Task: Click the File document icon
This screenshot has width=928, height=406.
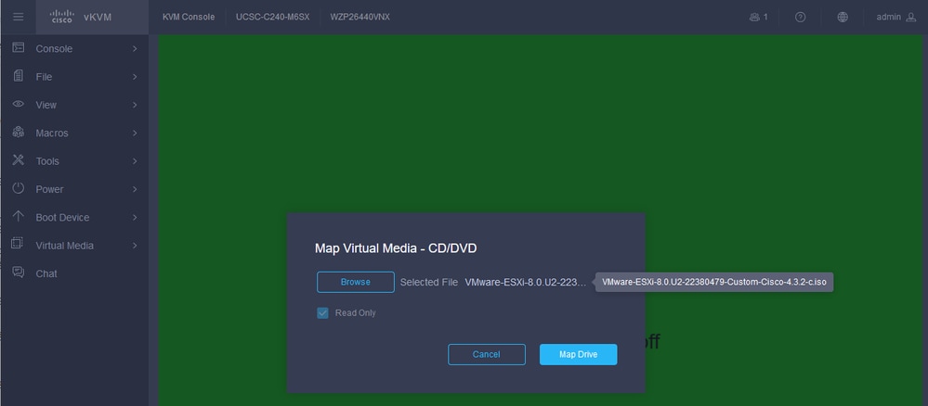Action: point(19,76)
